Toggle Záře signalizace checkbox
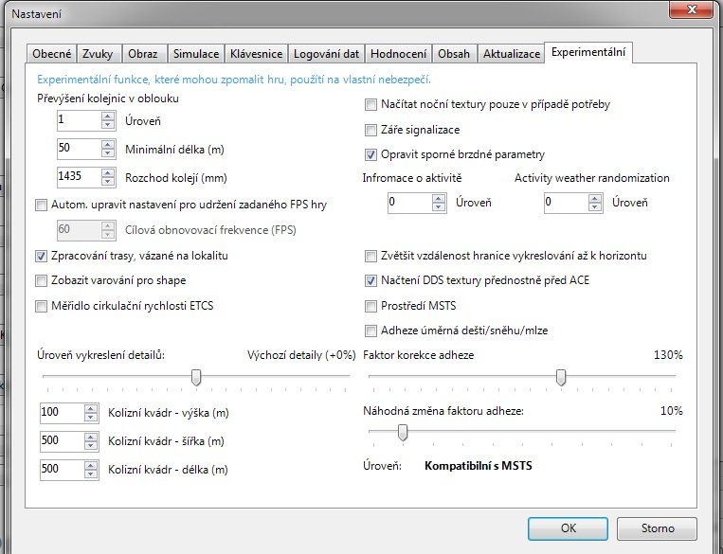This screenshot has width=723, height=554. click(371, 130)
